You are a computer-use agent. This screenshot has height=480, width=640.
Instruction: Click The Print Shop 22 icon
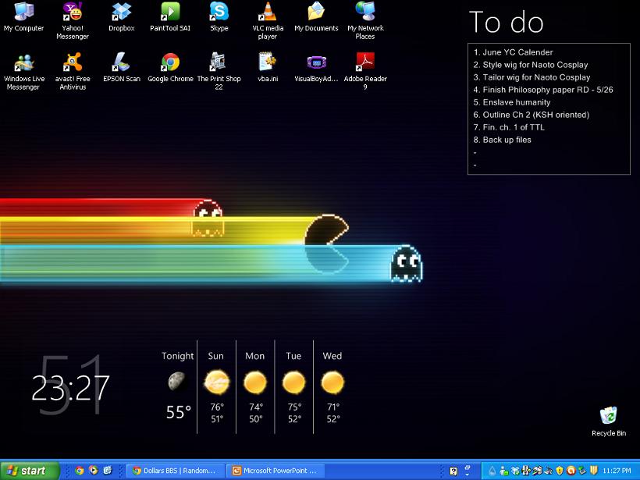click(x=219, y=72)
